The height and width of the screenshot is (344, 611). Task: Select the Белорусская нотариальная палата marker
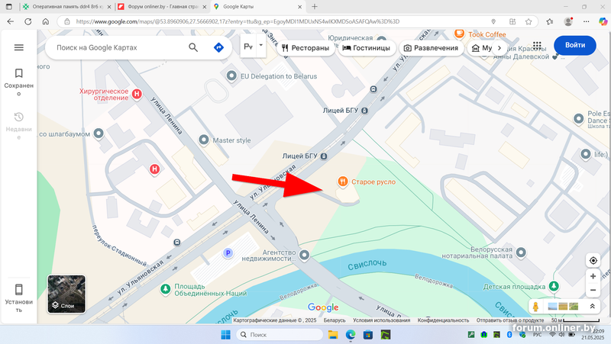(521, 252)
